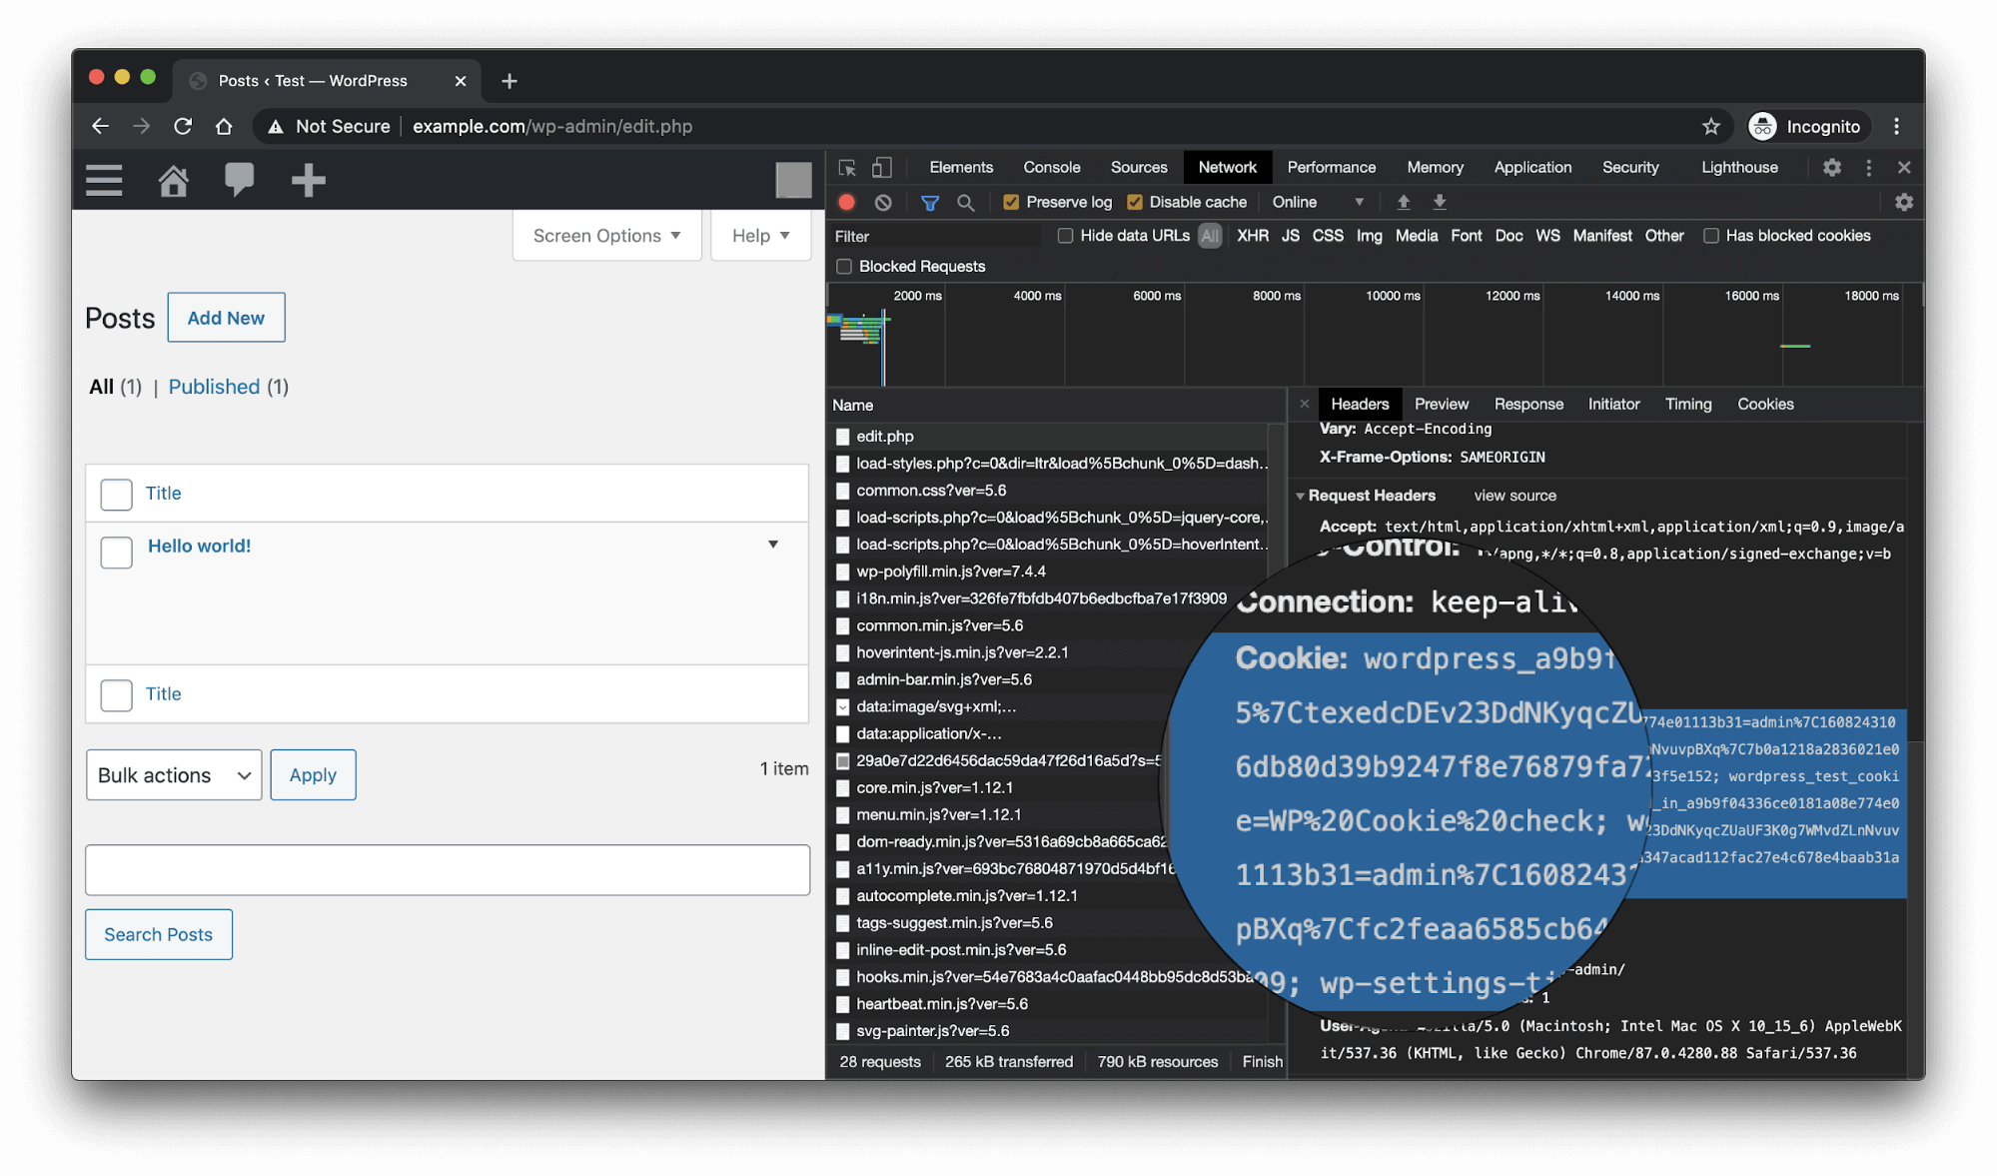
Task: Click the WordPress home icon
Action: 174,181
